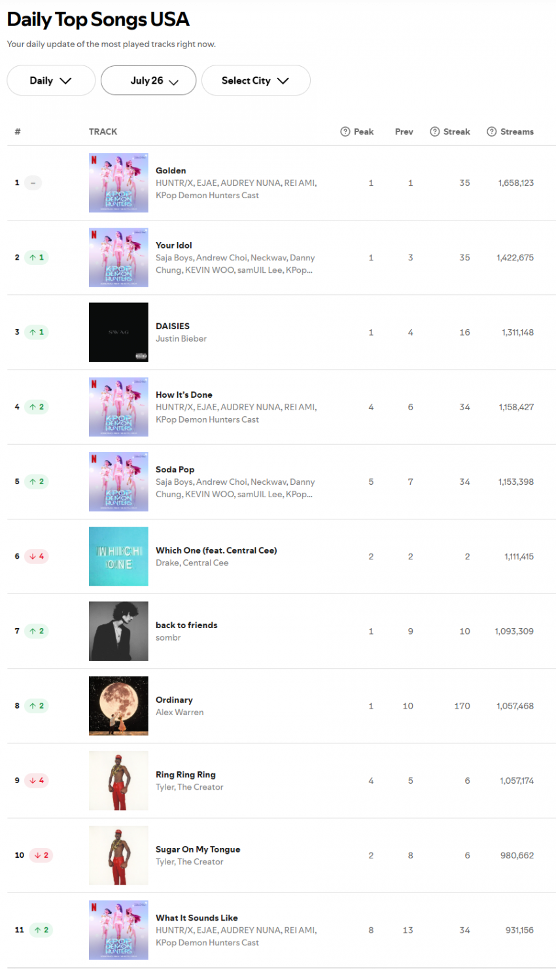Open the Ordinary moon album artwork
556x969 pixels.
click(118, 706)
